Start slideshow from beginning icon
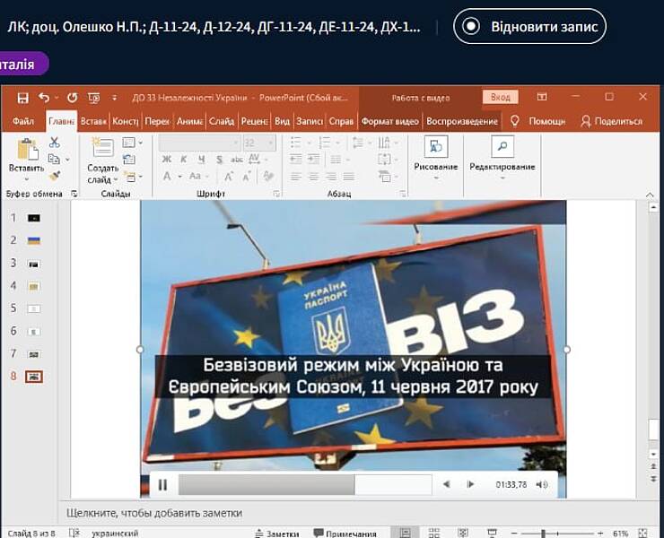This screenshot has width=664, height=538. (x=93, y=99)
